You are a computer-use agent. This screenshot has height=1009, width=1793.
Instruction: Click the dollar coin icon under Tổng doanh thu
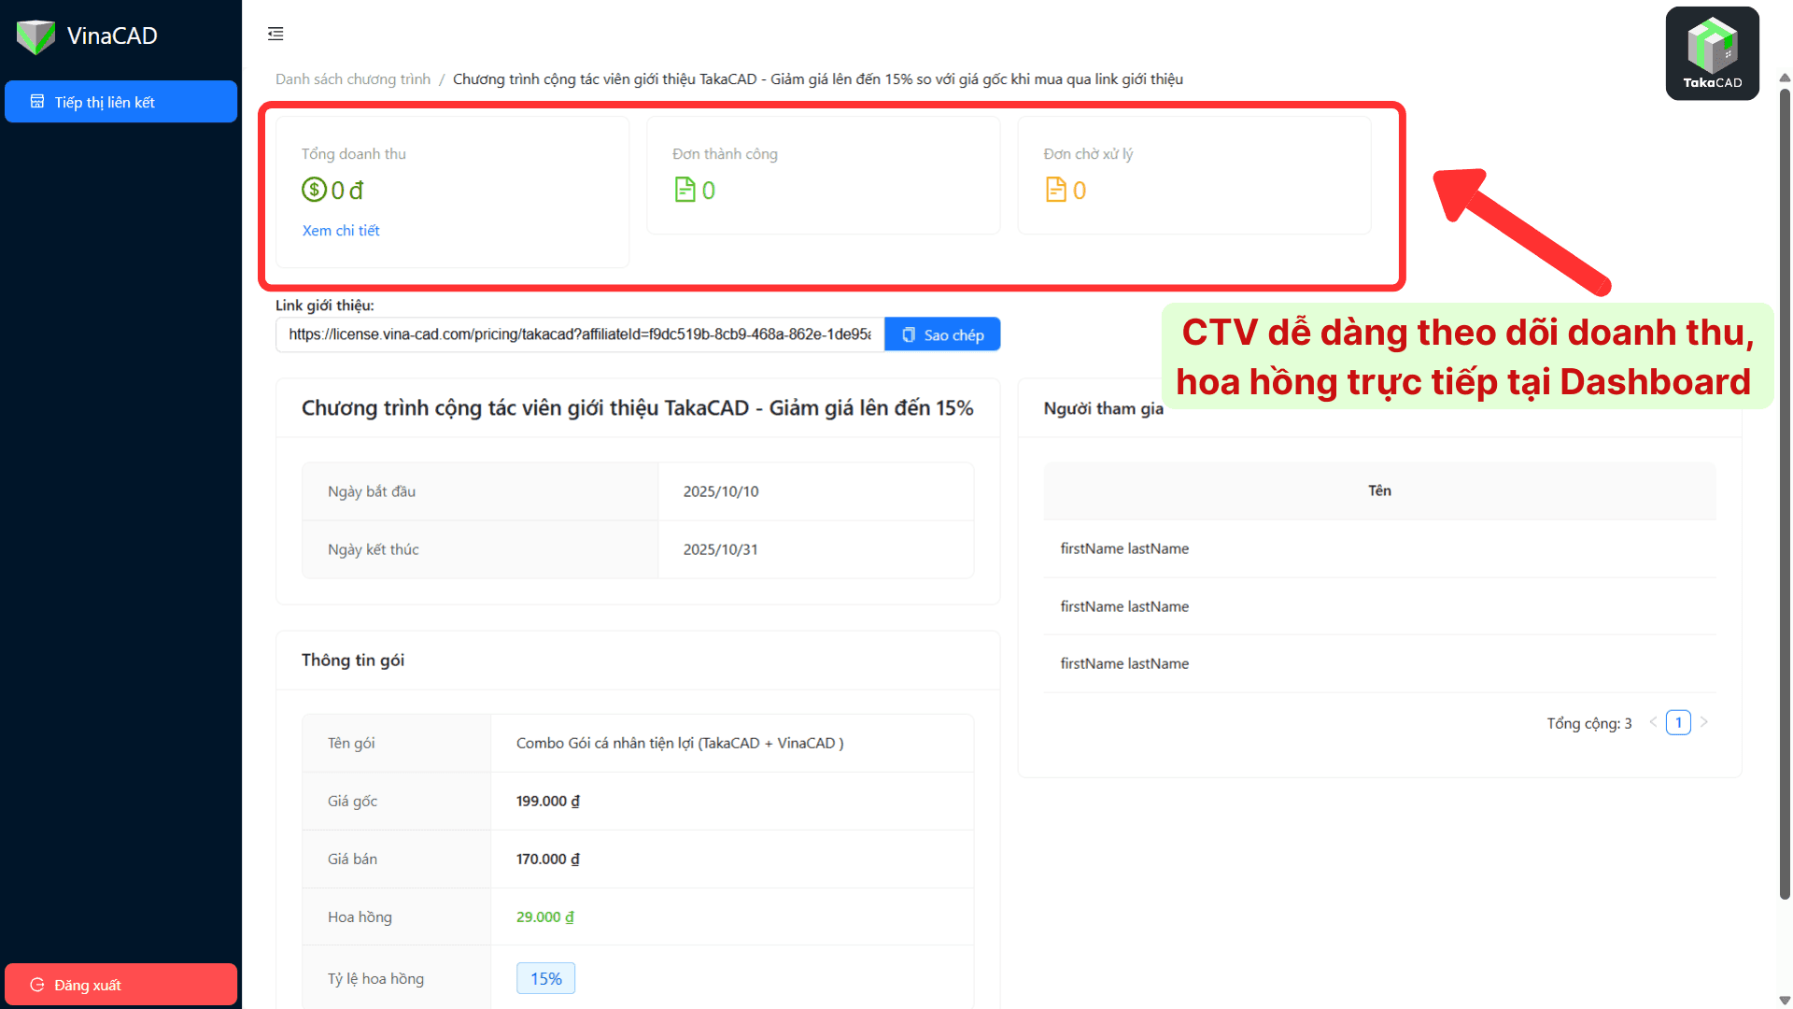click(314, 191)
